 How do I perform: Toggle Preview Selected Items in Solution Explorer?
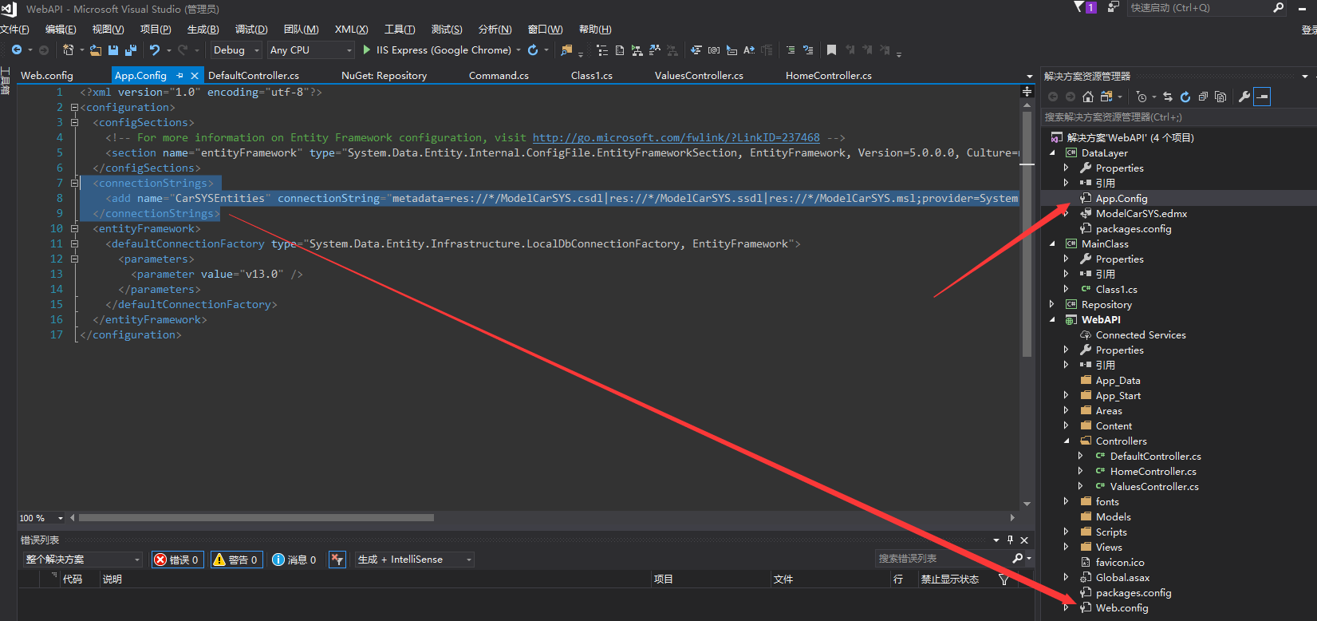(1262, 97)
